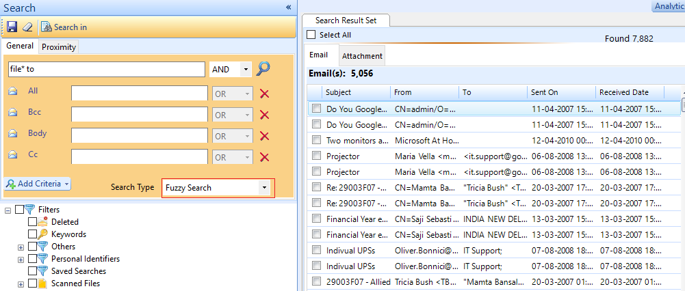Select the Search Result Set tab
Viewport: 685px width, 291px height.
[x=346, y=20]
